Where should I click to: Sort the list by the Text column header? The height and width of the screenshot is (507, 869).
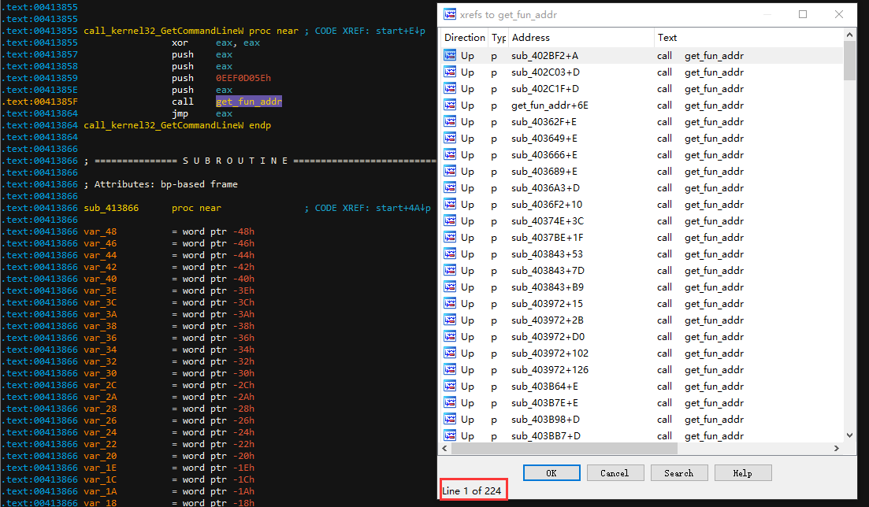(667, 37)
